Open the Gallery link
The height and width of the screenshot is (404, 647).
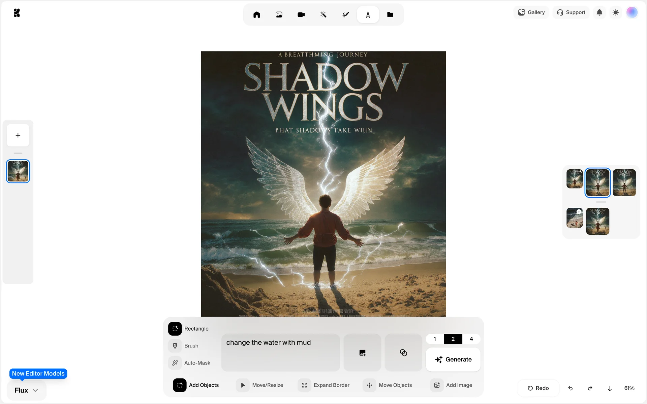click(x=531, y=12)
